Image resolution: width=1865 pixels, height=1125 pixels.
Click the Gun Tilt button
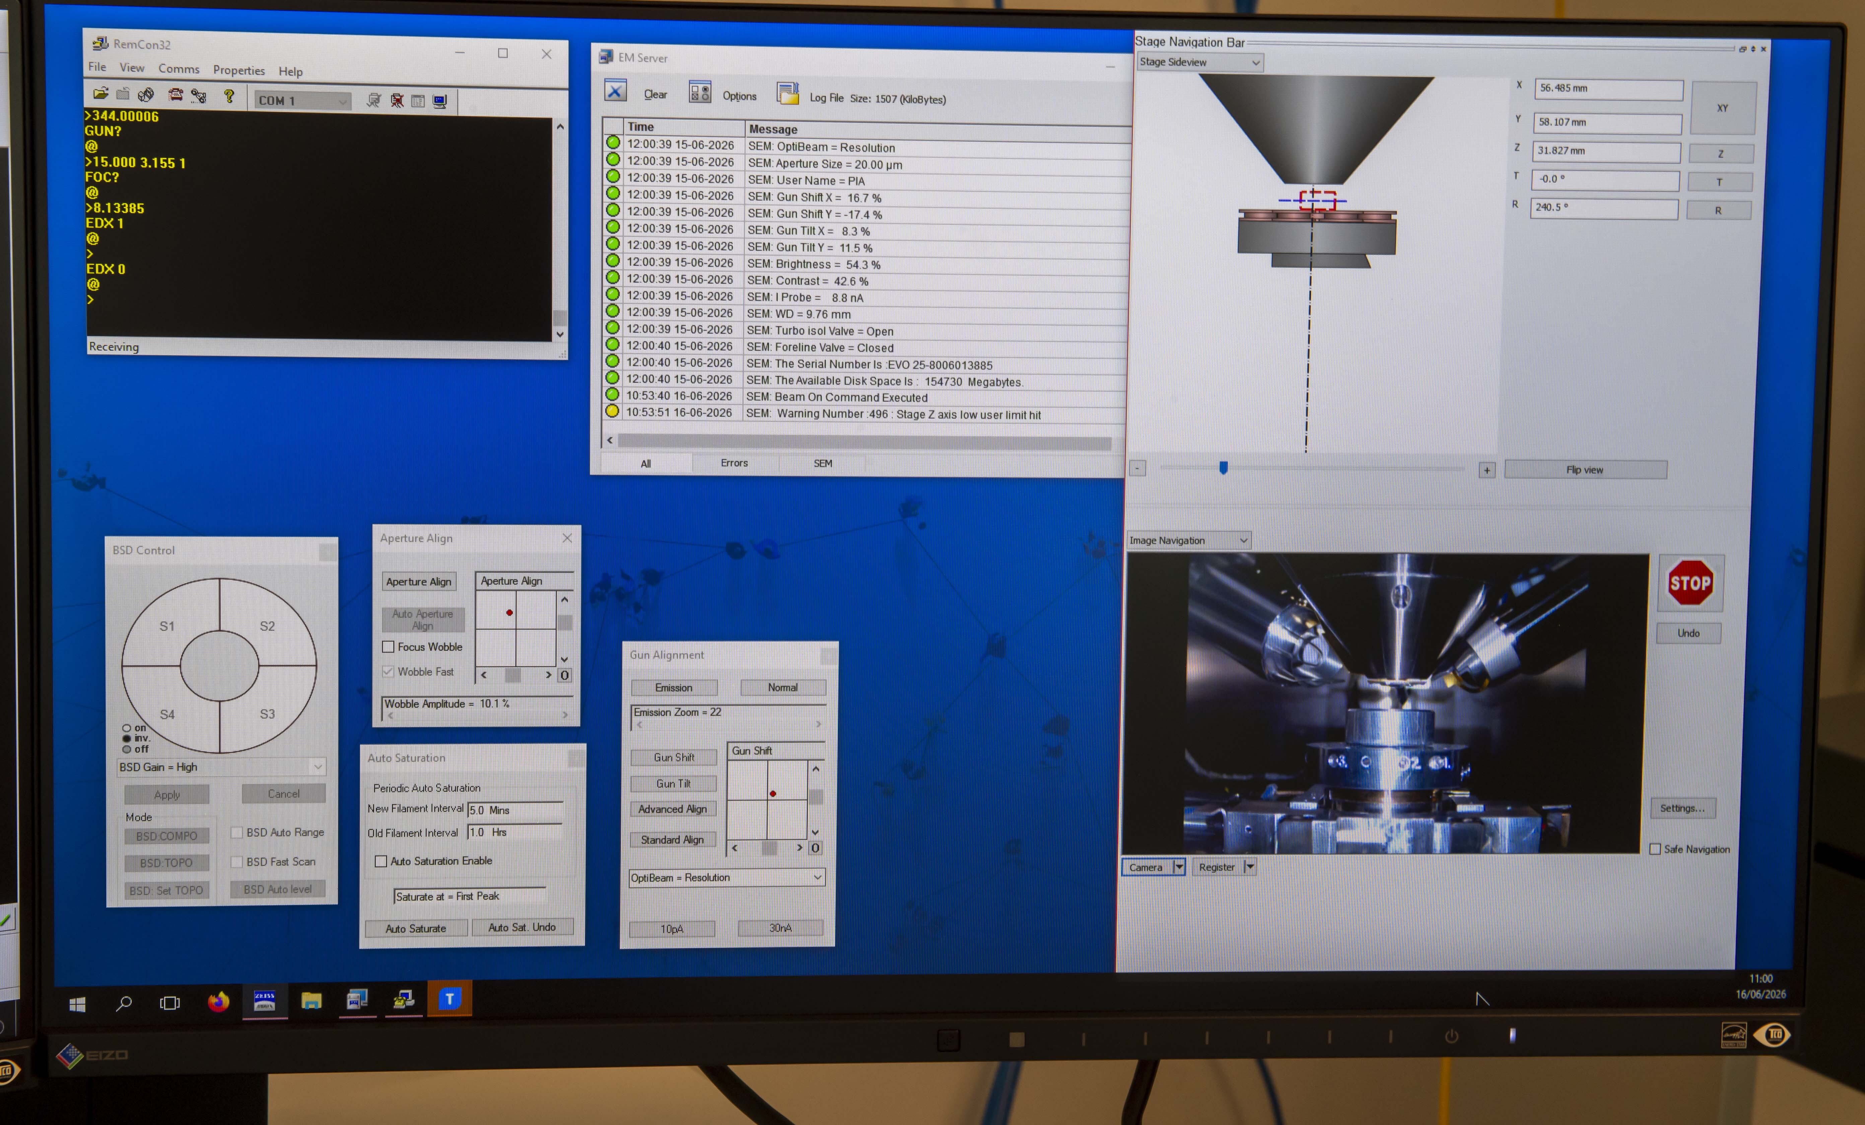673,784
